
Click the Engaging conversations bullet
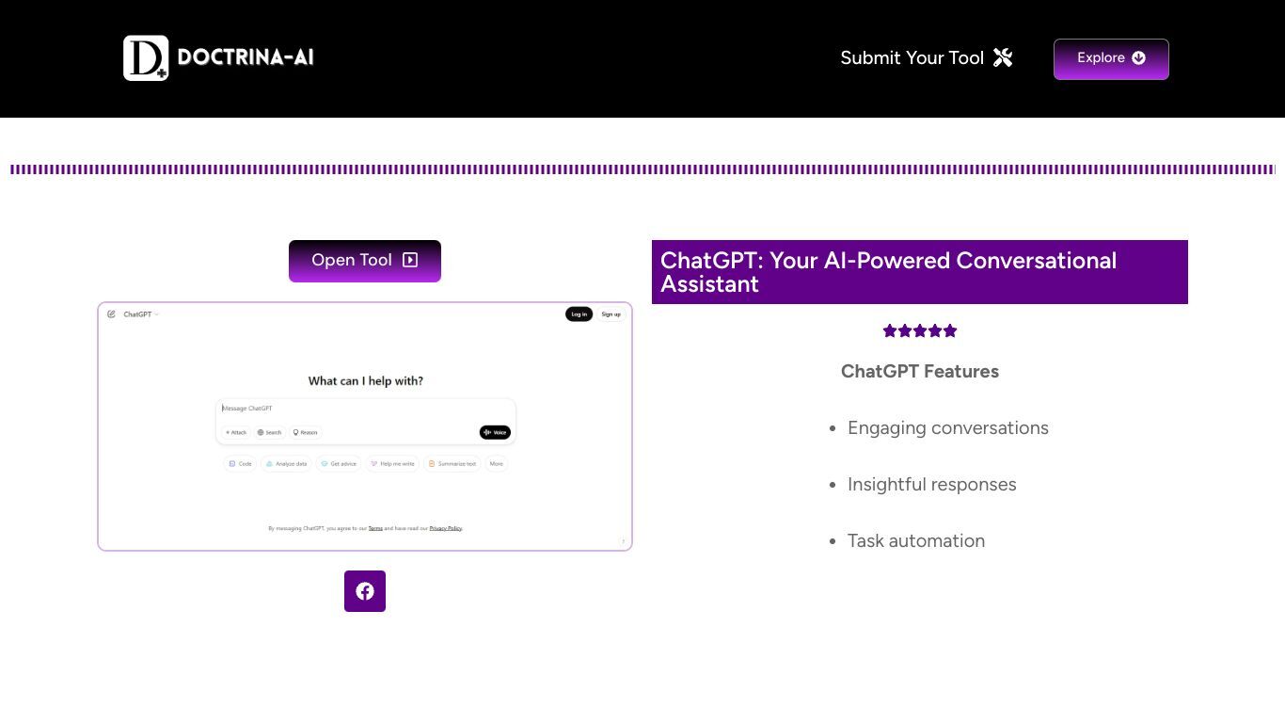(947, 427)
